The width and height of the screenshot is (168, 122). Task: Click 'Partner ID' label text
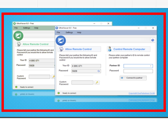tap(115, 65)
